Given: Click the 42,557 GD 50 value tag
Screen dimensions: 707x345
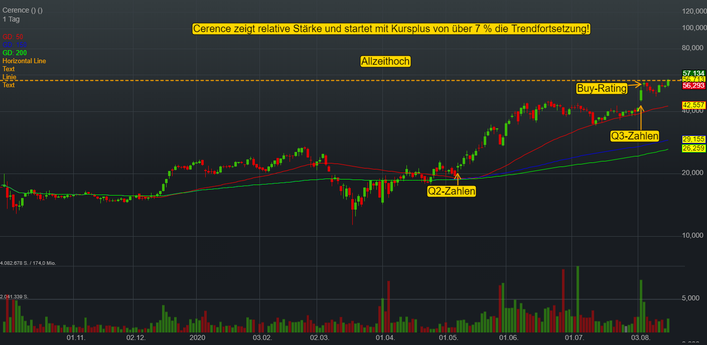Looking at the screenshot, I should click(x=693, y=105).
